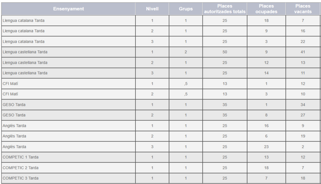Click the Places ocupades column header
The width and height of the screenshot is (321, 184).
point(266,9)
